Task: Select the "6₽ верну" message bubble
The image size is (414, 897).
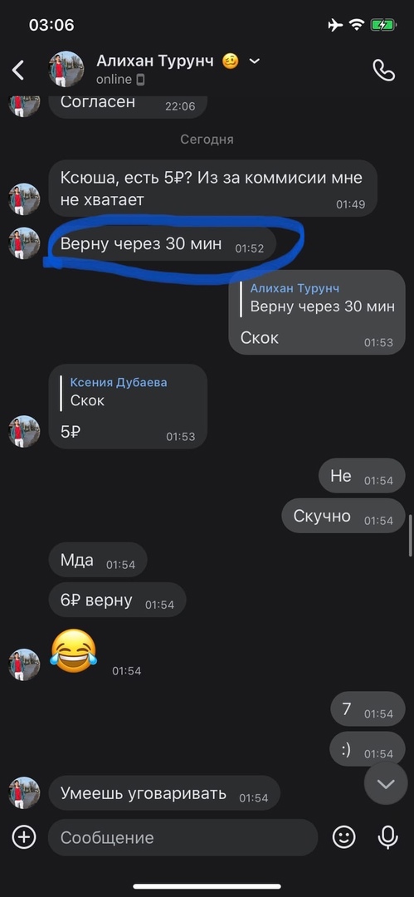Action: (117, 600)
